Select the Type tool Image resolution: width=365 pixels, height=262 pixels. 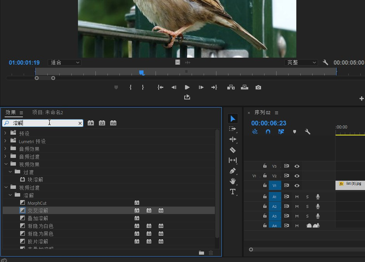(x=233, y=192)
